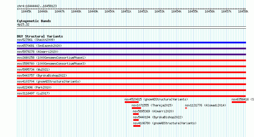Viewport: 254px width, 137px height.
Task: Open the nsv6356416 variant label
Action: tap(243, 99)
